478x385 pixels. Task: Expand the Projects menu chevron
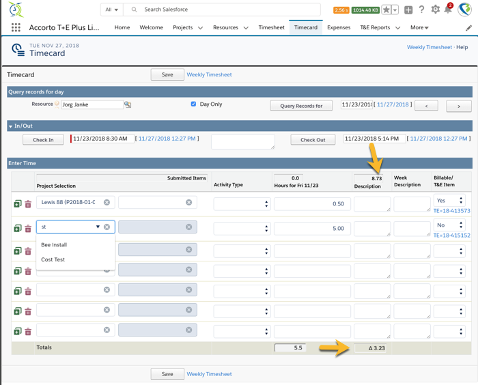coord(200,28)
